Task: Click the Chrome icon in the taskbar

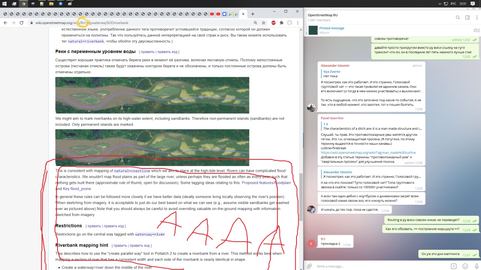Action: click(24, 3)
